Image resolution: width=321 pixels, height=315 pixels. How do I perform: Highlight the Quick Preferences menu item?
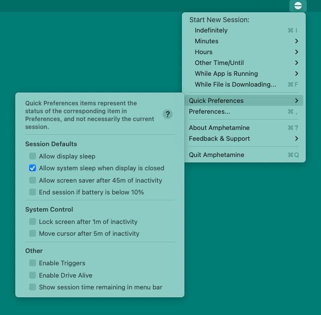coord(244,100)
